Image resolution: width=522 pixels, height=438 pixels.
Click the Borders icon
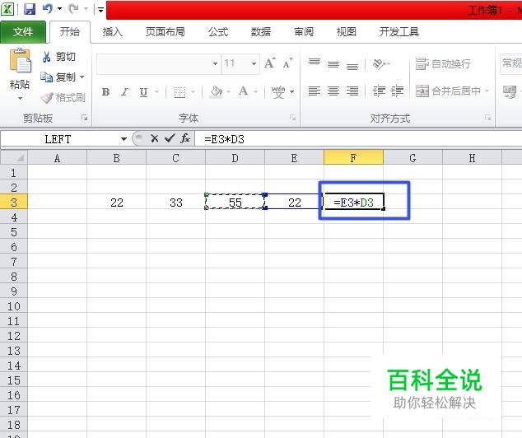pos(179,92)
